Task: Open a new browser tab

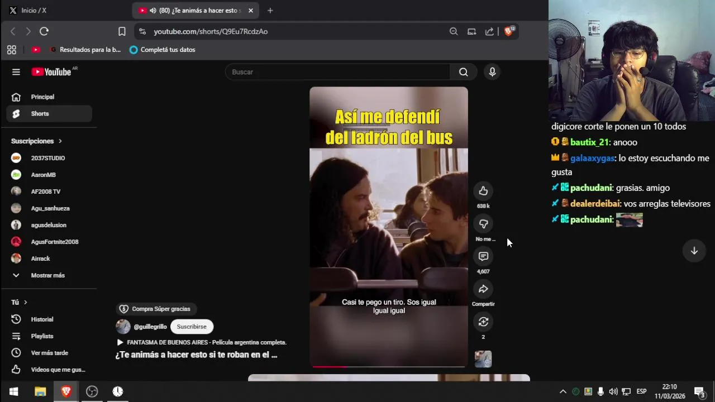Action: coord(270,10)
